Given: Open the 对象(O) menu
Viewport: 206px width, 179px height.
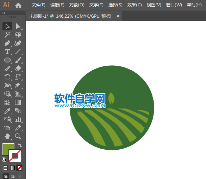Looking at the screenshot, I should [77, 5].
